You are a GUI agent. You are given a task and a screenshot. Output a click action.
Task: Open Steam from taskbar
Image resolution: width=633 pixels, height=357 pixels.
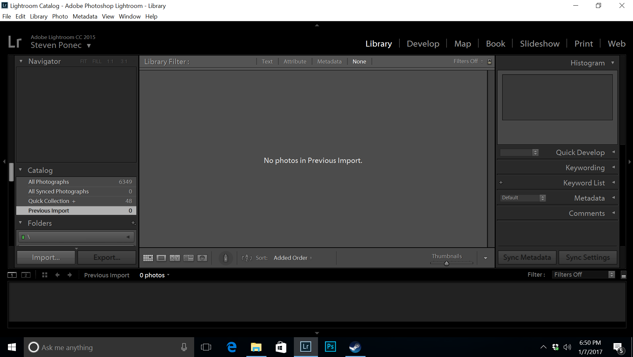coord(355,347)
